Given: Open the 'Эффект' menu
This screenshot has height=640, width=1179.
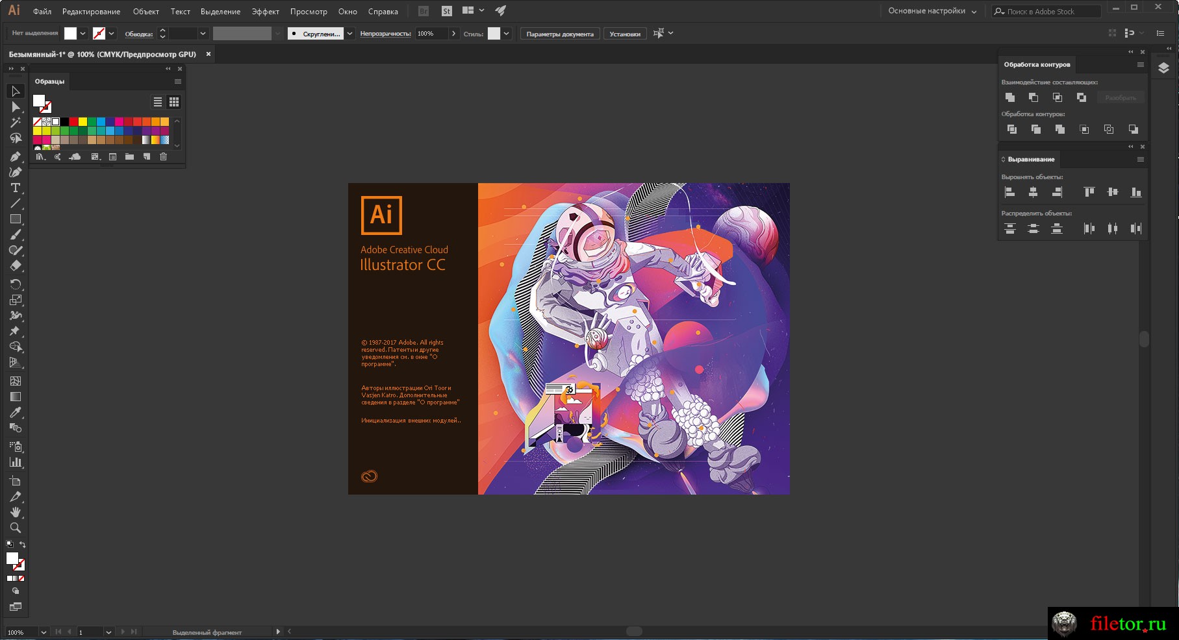Looking at the screenshot, I should click(x=266, y=12).
